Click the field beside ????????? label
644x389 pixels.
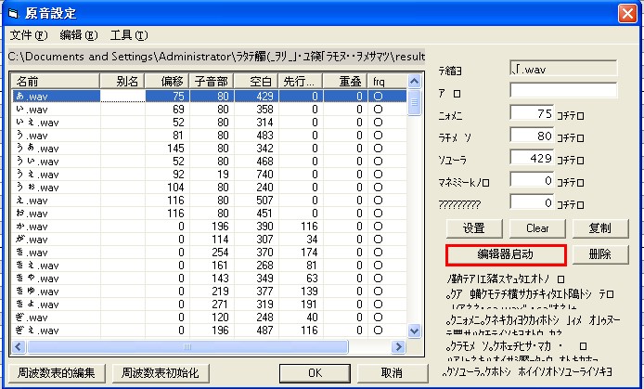tap(532, 201)
